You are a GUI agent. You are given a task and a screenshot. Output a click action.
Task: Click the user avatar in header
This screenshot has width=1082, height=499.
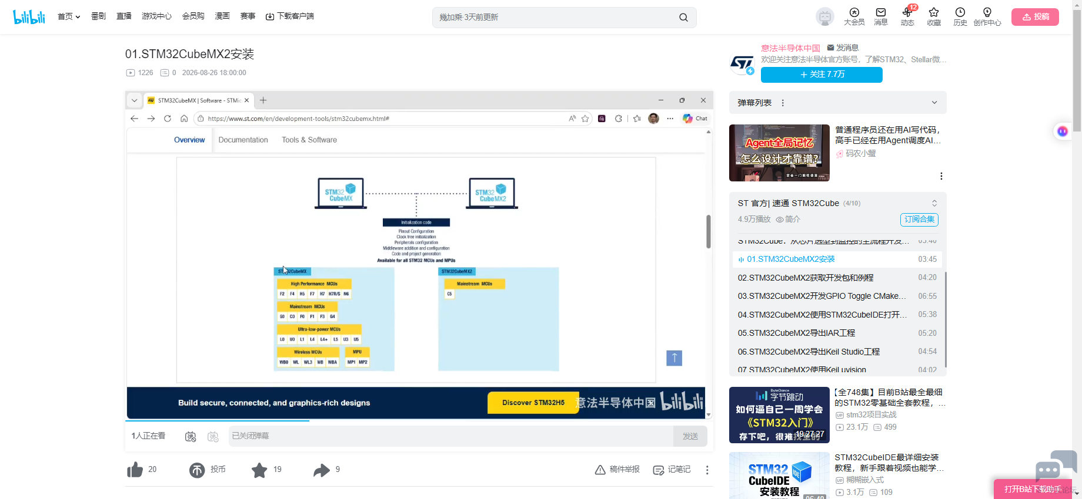coord(825,16)
